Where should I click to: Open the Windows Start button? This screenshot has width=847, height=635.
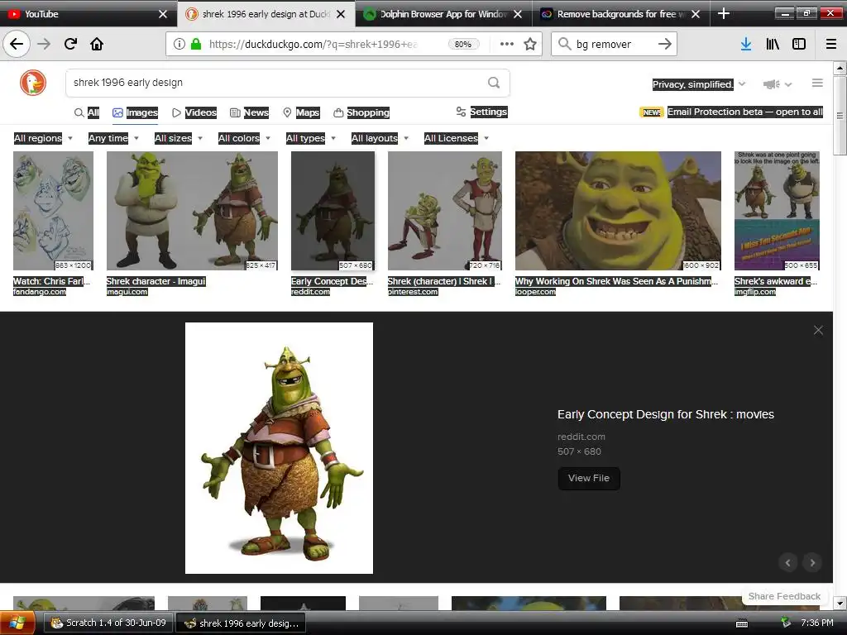(17, 623)
